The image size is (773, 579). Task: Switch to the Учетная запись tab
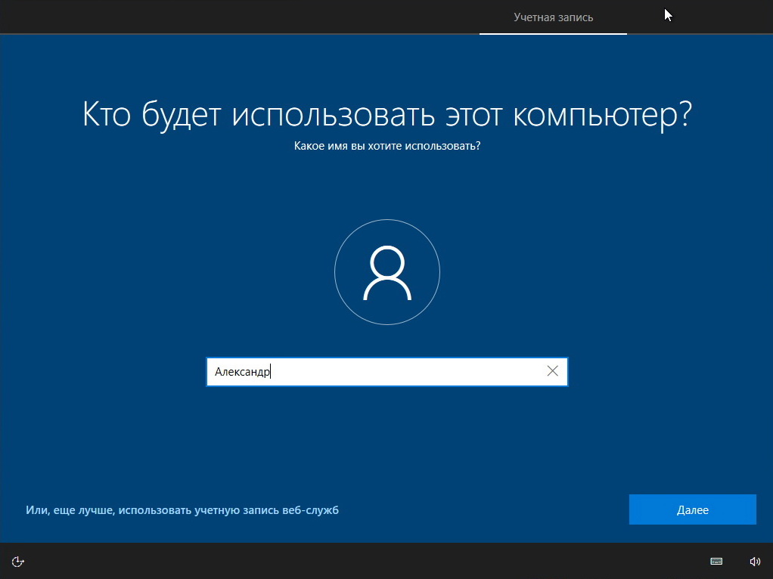click(553, 17)
